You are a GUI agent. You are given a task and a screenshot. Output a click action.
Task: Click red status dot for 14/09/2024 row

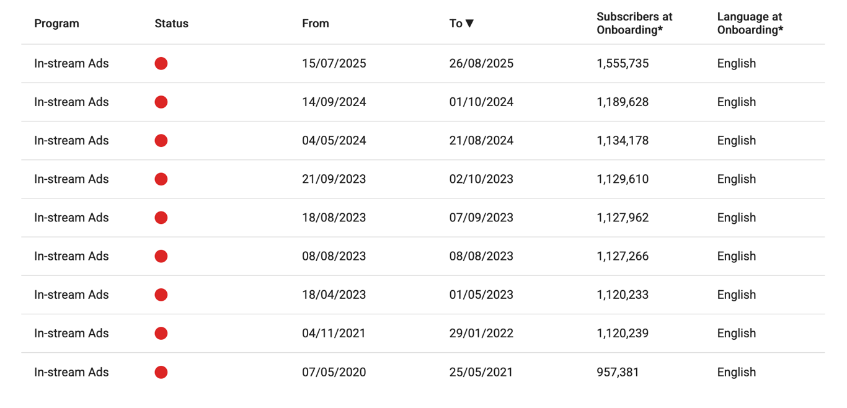(161, 102)
